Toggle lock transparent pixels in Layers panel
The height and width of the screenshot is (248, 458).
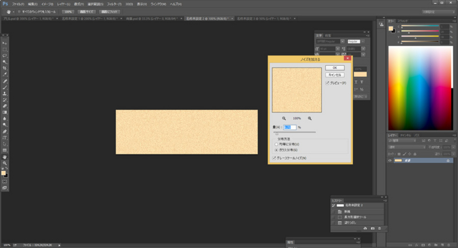point(399,154)
